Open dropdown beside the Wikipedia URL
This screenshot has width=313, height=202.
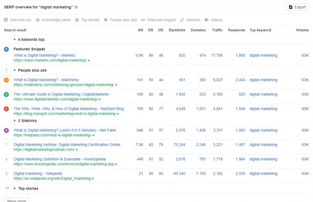pyautogui.click(x=93, y=179)
